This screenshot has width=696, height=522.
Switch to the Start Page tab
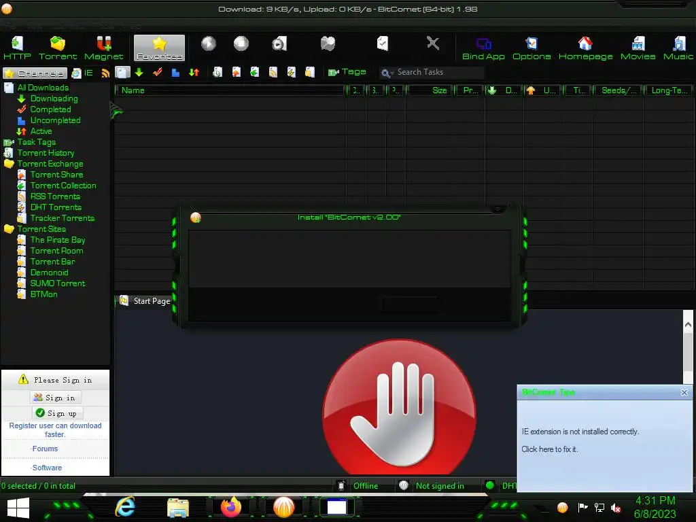[x=145, y=301]
